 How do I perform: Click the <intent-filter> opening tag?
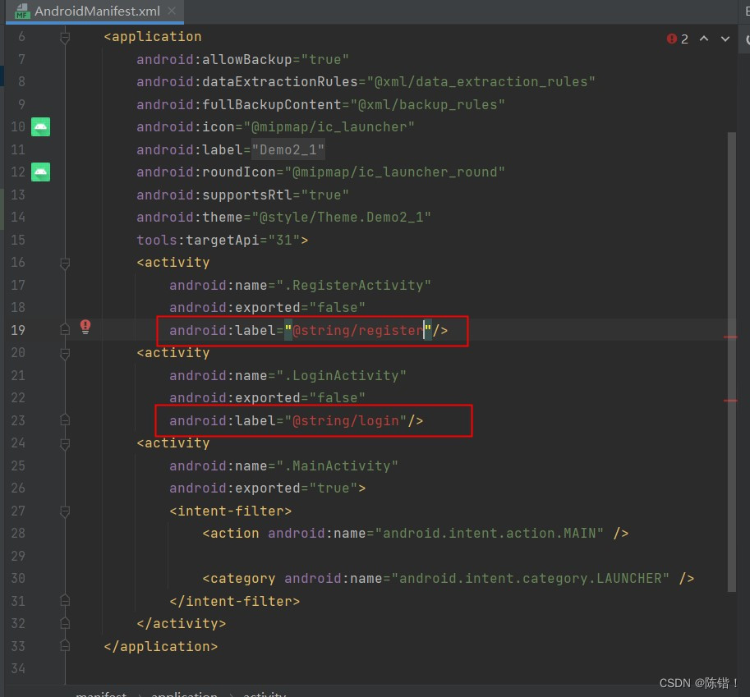coord(230,511)
